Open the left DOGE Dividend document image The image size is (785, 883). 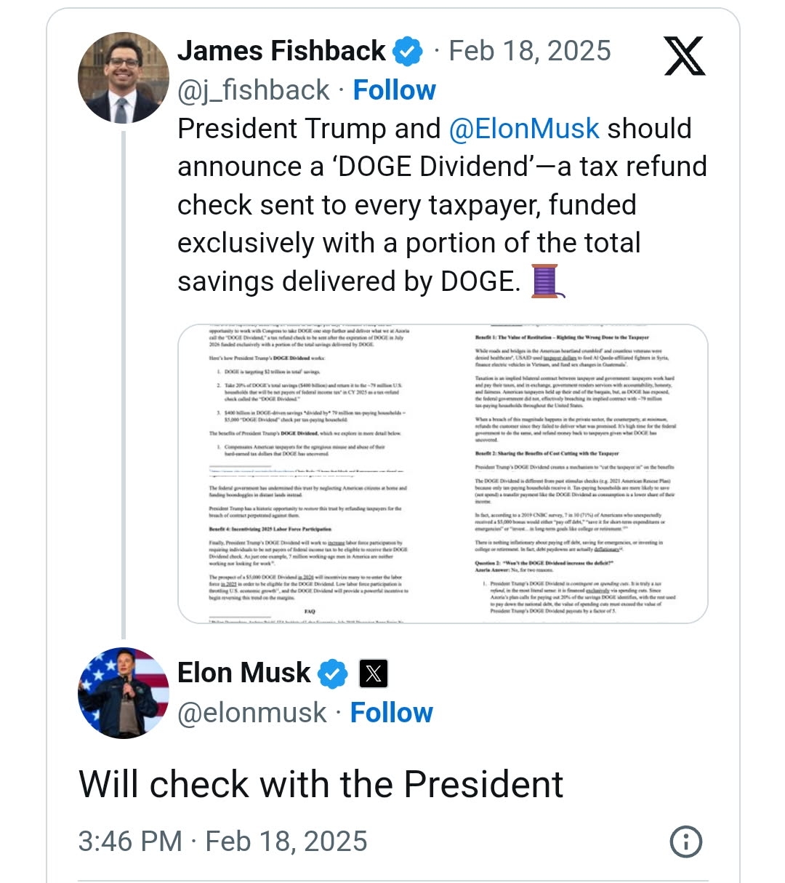[310, 474]
